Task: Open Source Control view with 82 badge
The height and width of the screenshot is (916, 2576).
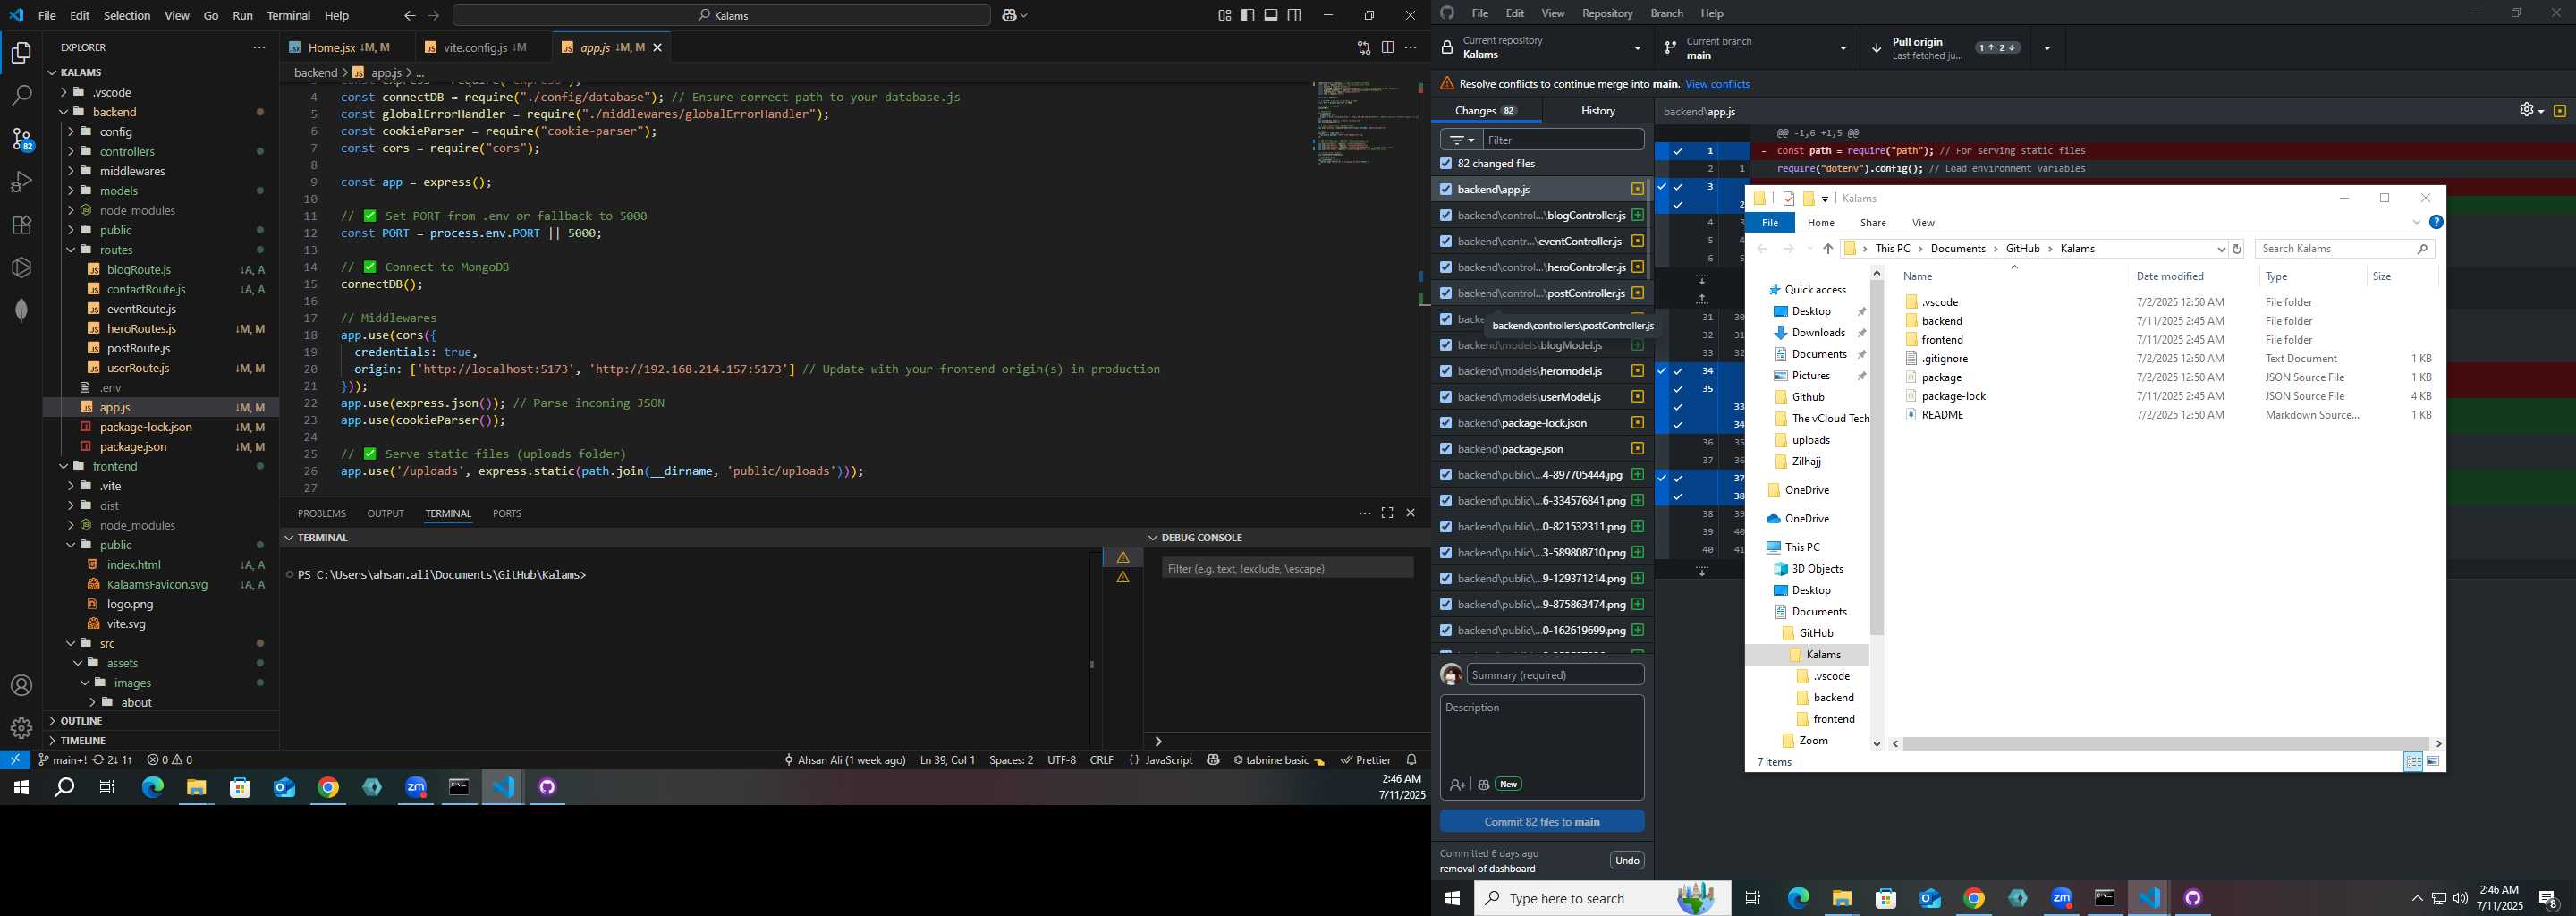Action: tap(21, 139)
